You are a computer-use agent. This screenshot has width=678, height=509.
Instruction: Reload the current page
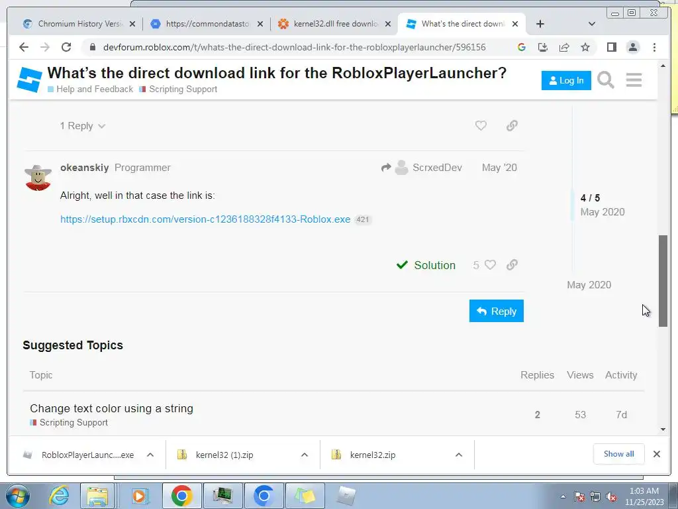pyautogui.click(x=66, y=47)
